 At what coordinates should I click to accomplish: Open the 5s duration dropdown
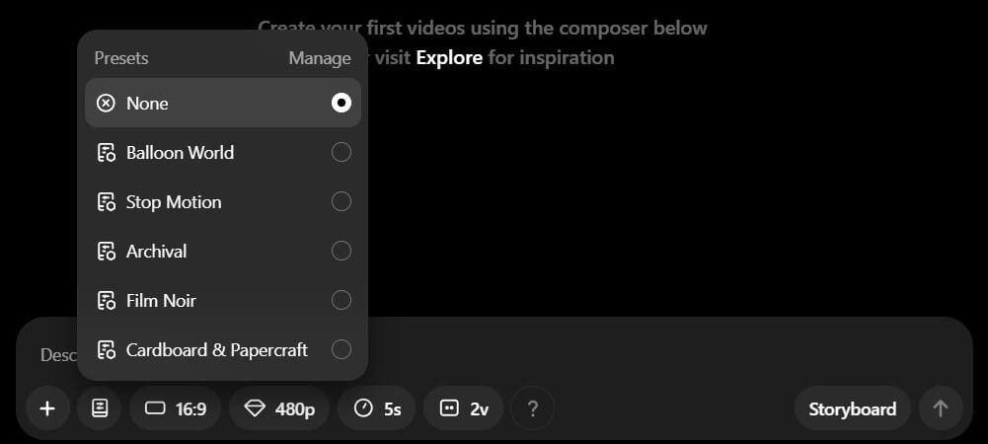pos(378,408)
